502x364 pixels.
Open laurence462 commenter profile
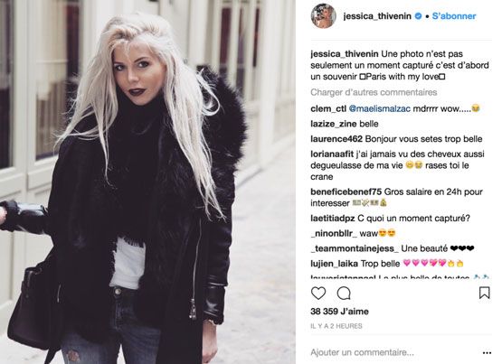point(336,139)
